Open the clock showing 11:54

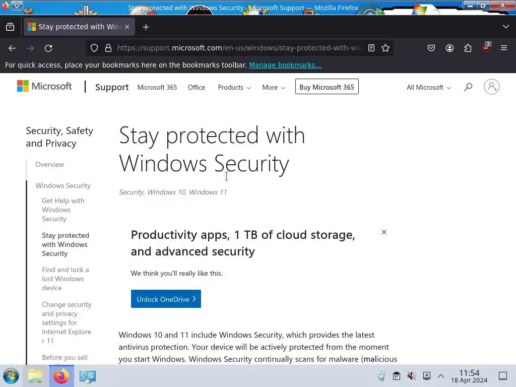(469, 376)
